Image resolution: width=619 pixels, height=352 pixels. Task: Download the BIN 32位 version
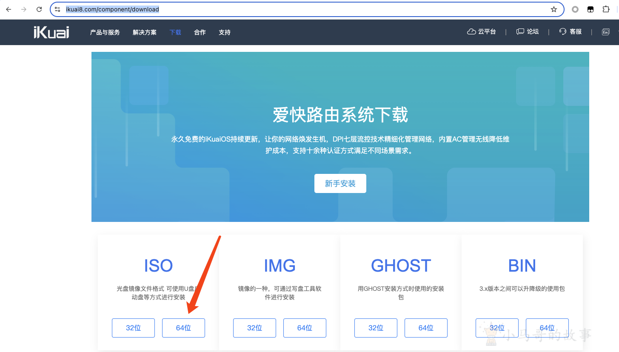click(x=497, y=328)
